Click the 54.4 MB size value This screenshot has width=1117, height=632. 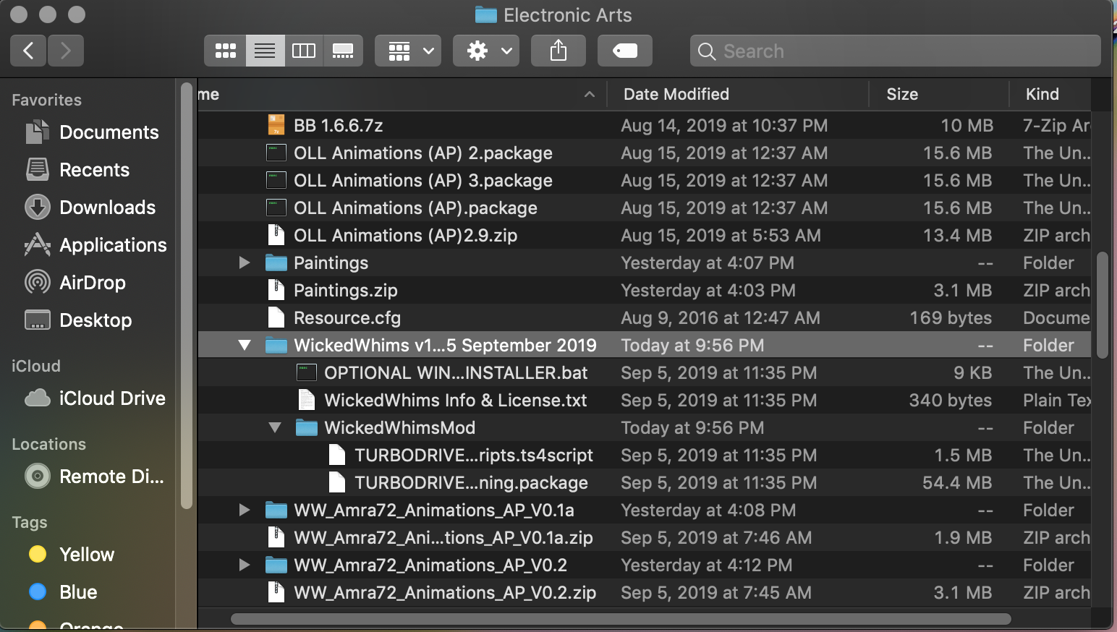pos(957,482)
